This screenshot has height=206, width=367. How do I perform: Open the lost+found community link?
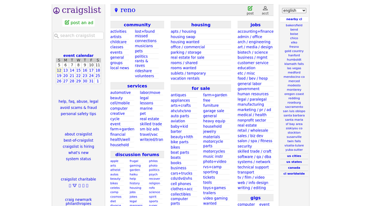point(145,31)
